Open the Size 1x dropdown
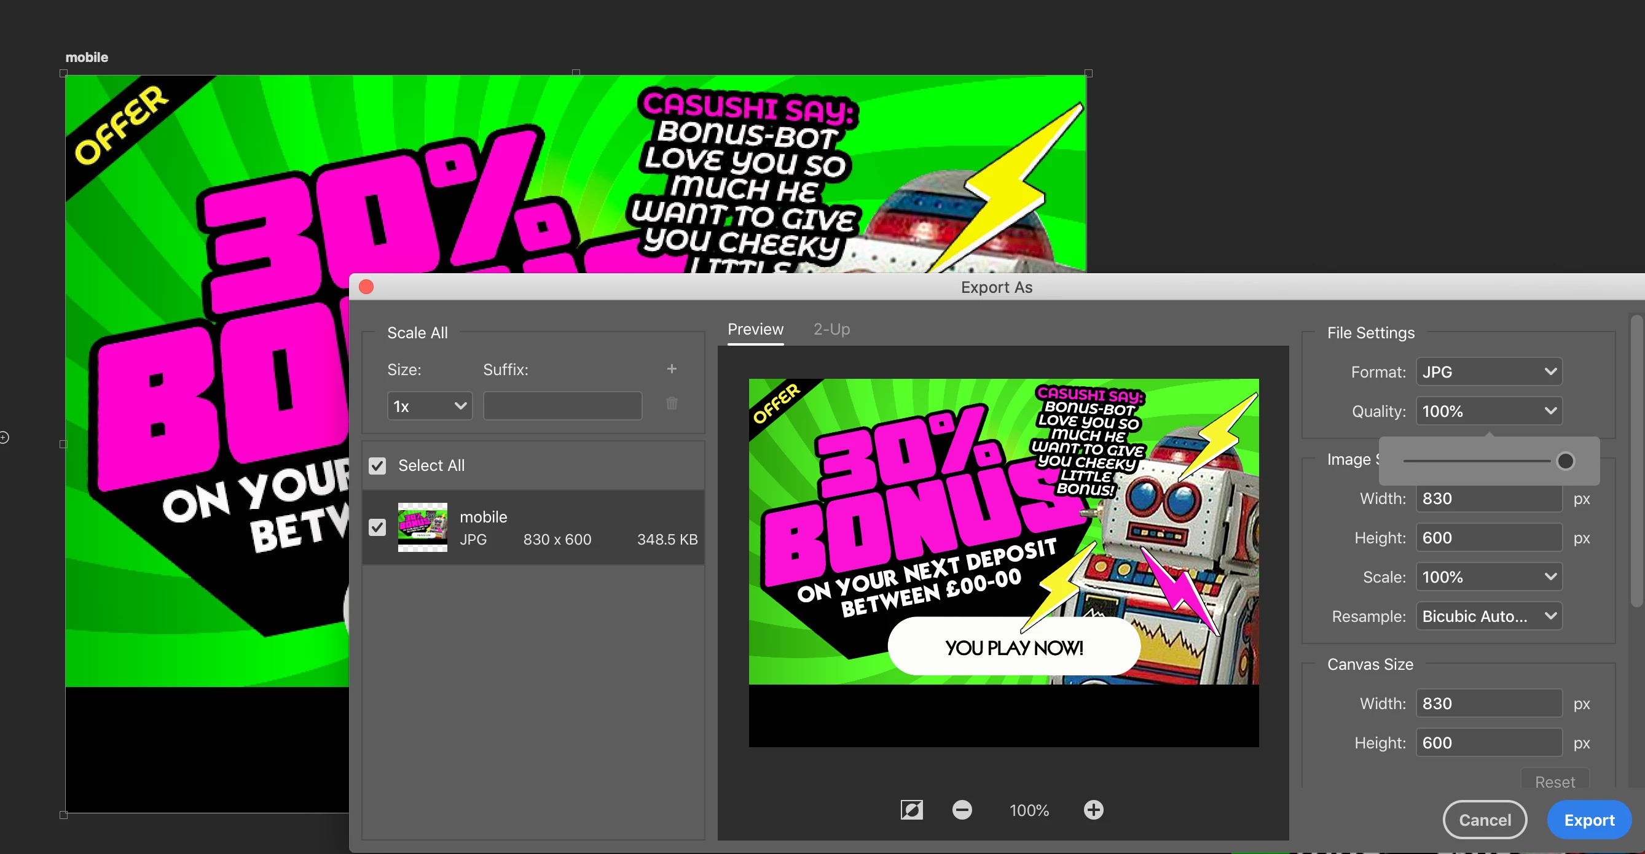This screenshot has width=1645, height=854. click(429, 406)
